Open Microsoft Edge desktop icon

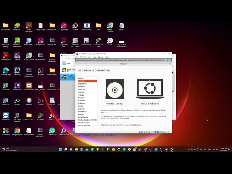[6, 72]
